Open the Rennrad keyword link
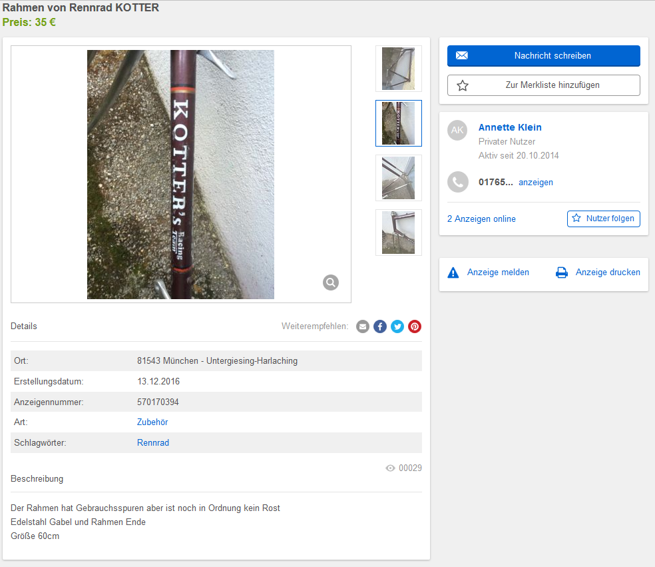The image size is (655, 567). [x=153, y=443]
